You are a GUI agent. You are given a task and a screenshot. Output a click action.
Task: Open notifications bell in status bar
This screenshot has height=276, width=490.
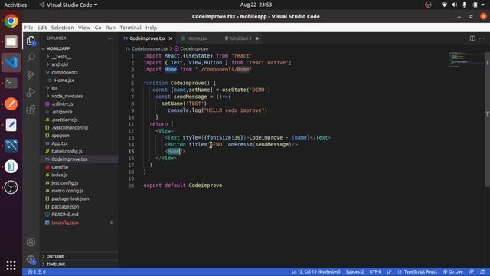[482, 271]
